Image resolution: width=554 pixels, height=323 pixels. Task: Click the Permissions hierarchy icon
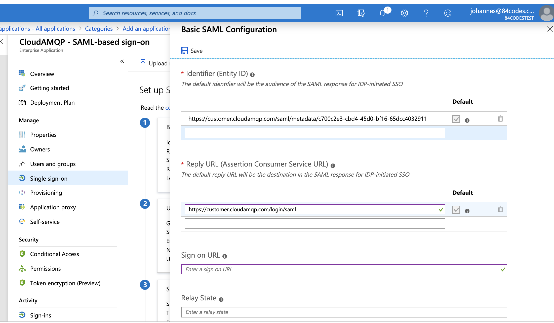click(x=22, y=268)
